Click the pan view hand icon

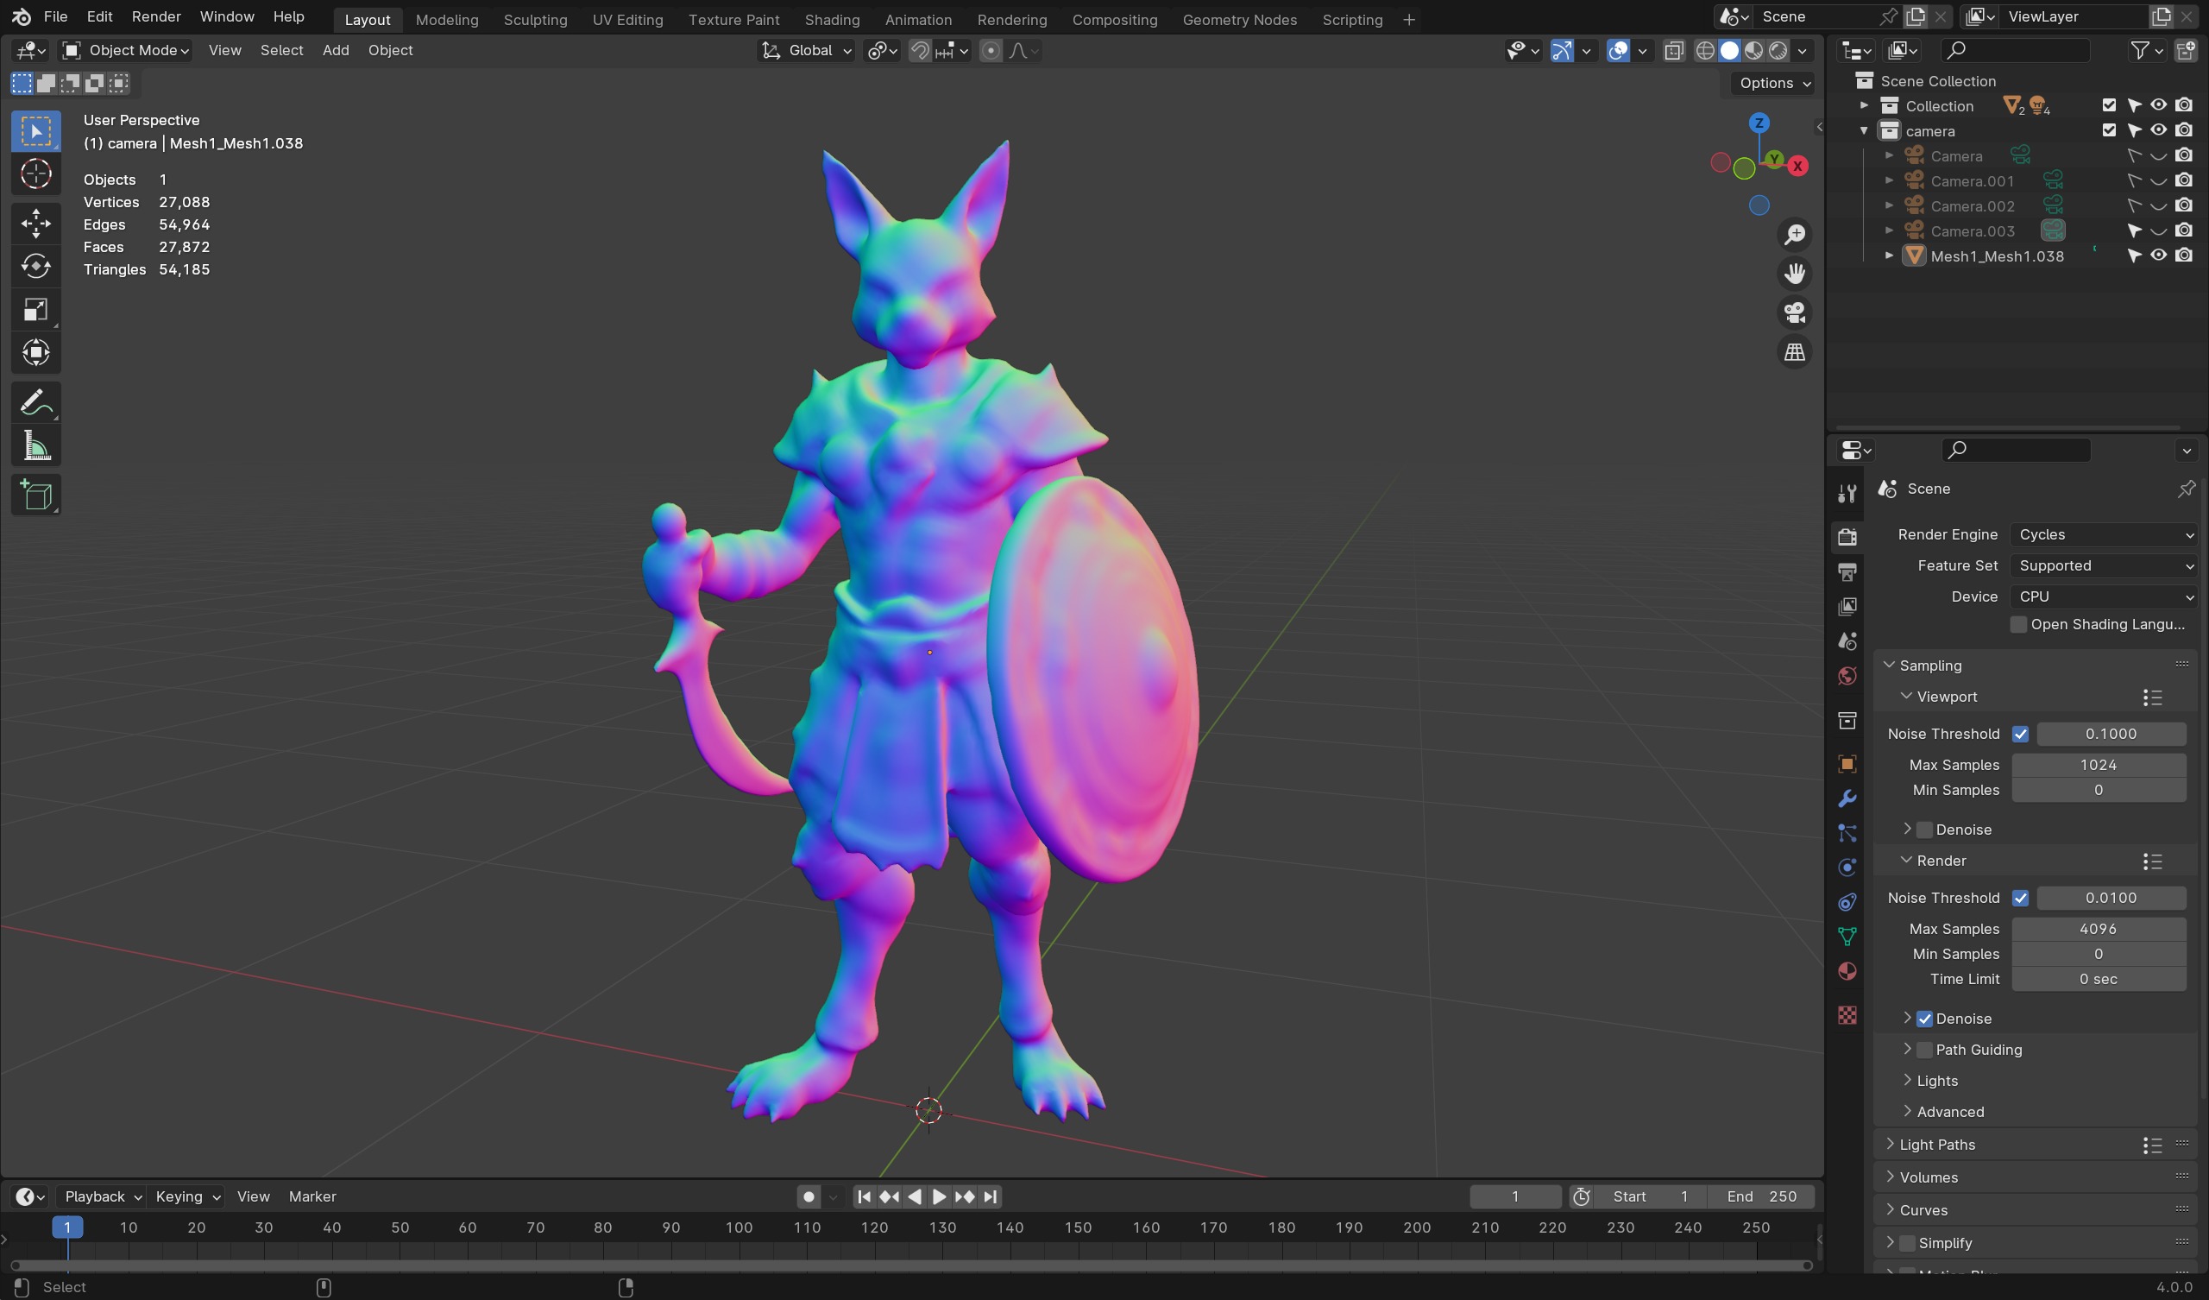click(x=1794, y=274)
